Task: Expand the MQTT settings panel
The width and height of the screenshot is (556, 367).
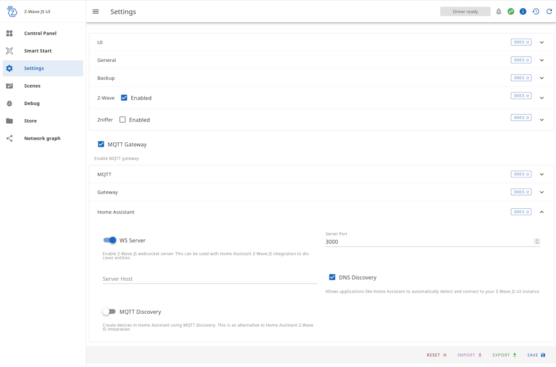Action: [542, 174]
